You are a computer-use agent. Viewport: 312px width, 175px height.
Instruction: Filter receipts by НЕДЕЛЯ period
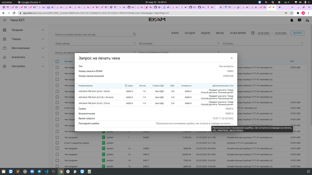point(205,33)
